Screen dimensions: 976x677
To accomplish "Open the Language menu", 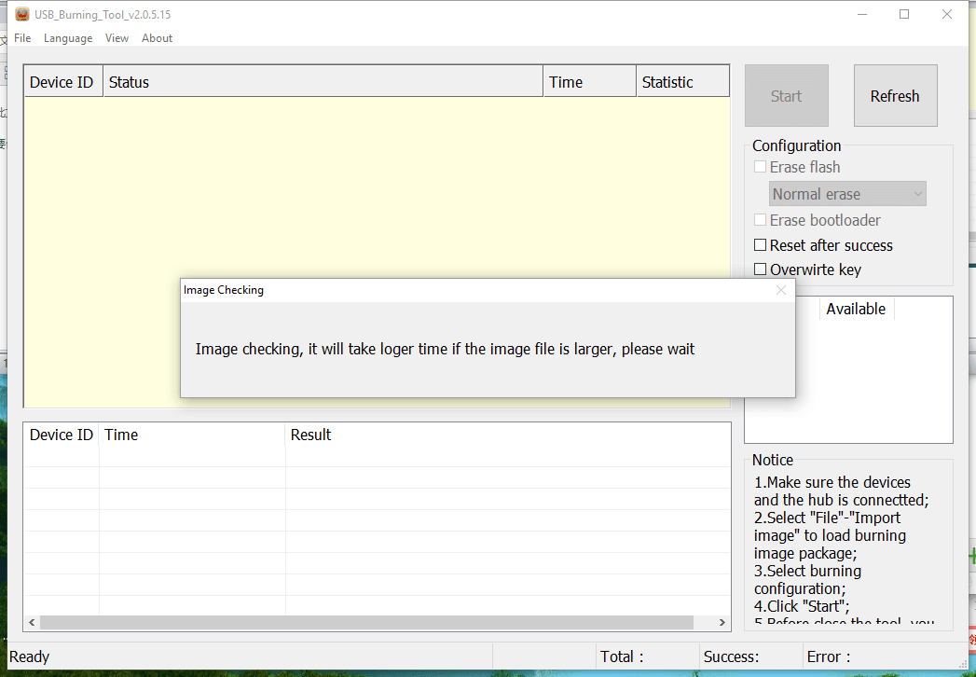I will pyautogui.click(x=68, y=38).
